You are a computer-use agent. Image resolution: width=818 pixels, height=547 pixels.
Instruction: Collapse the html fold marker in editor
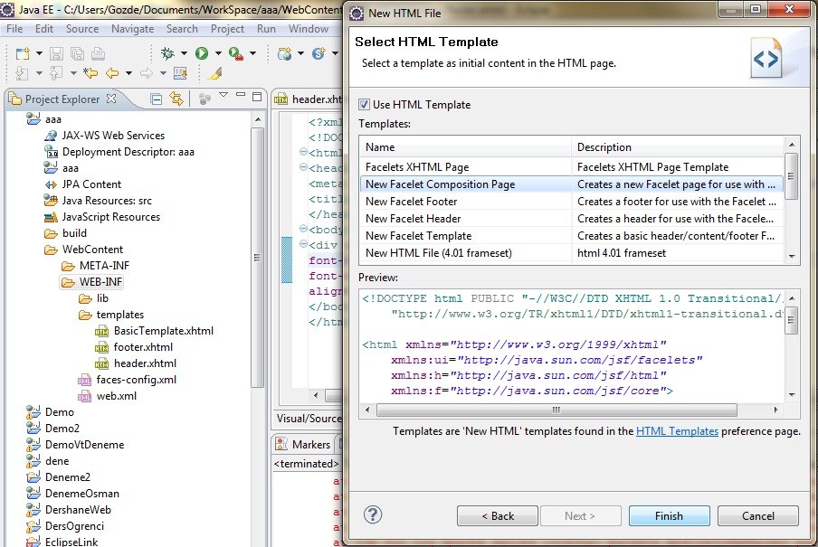(303, 152)
